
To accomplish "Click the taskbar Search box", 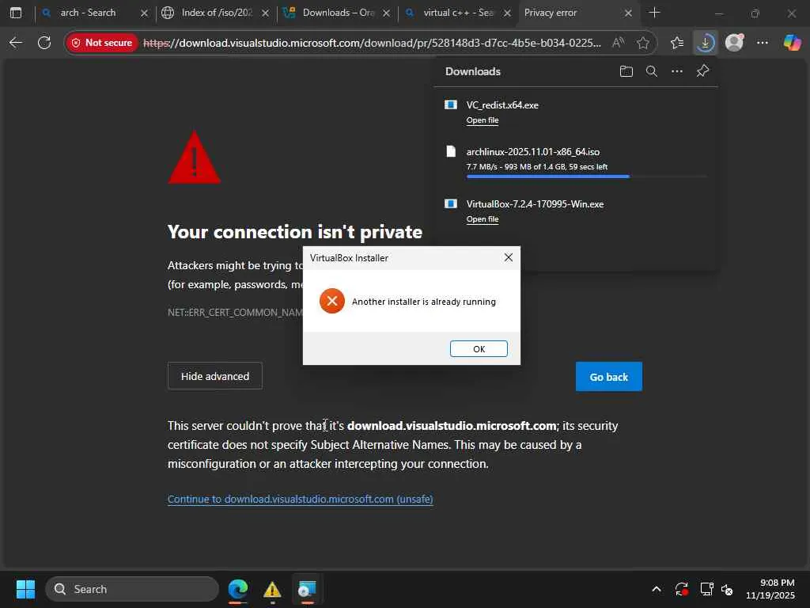I will 132,589.
